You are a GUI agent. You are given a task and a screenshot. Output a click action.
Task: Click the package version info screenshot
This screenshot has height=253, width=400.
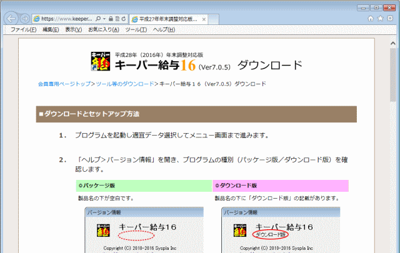(144, 230)
